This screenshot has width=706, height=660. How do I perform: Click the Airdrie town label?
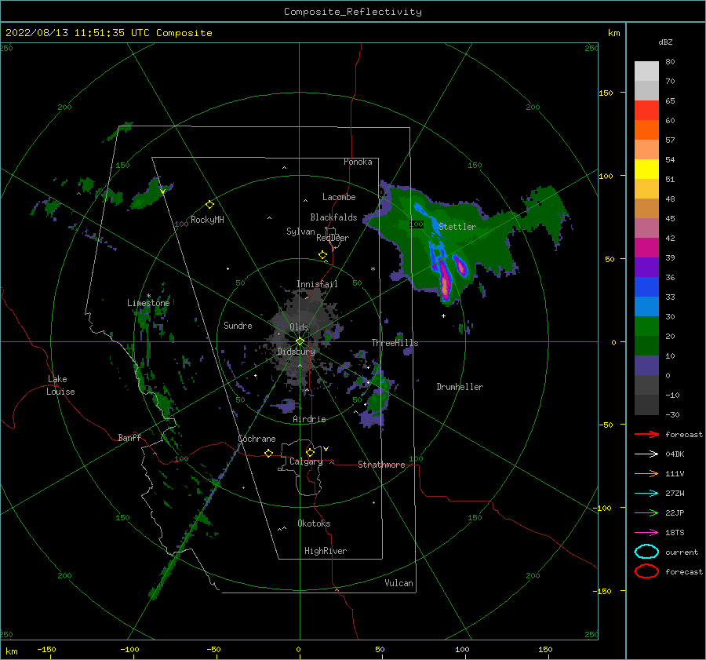[x=309, y=419]
